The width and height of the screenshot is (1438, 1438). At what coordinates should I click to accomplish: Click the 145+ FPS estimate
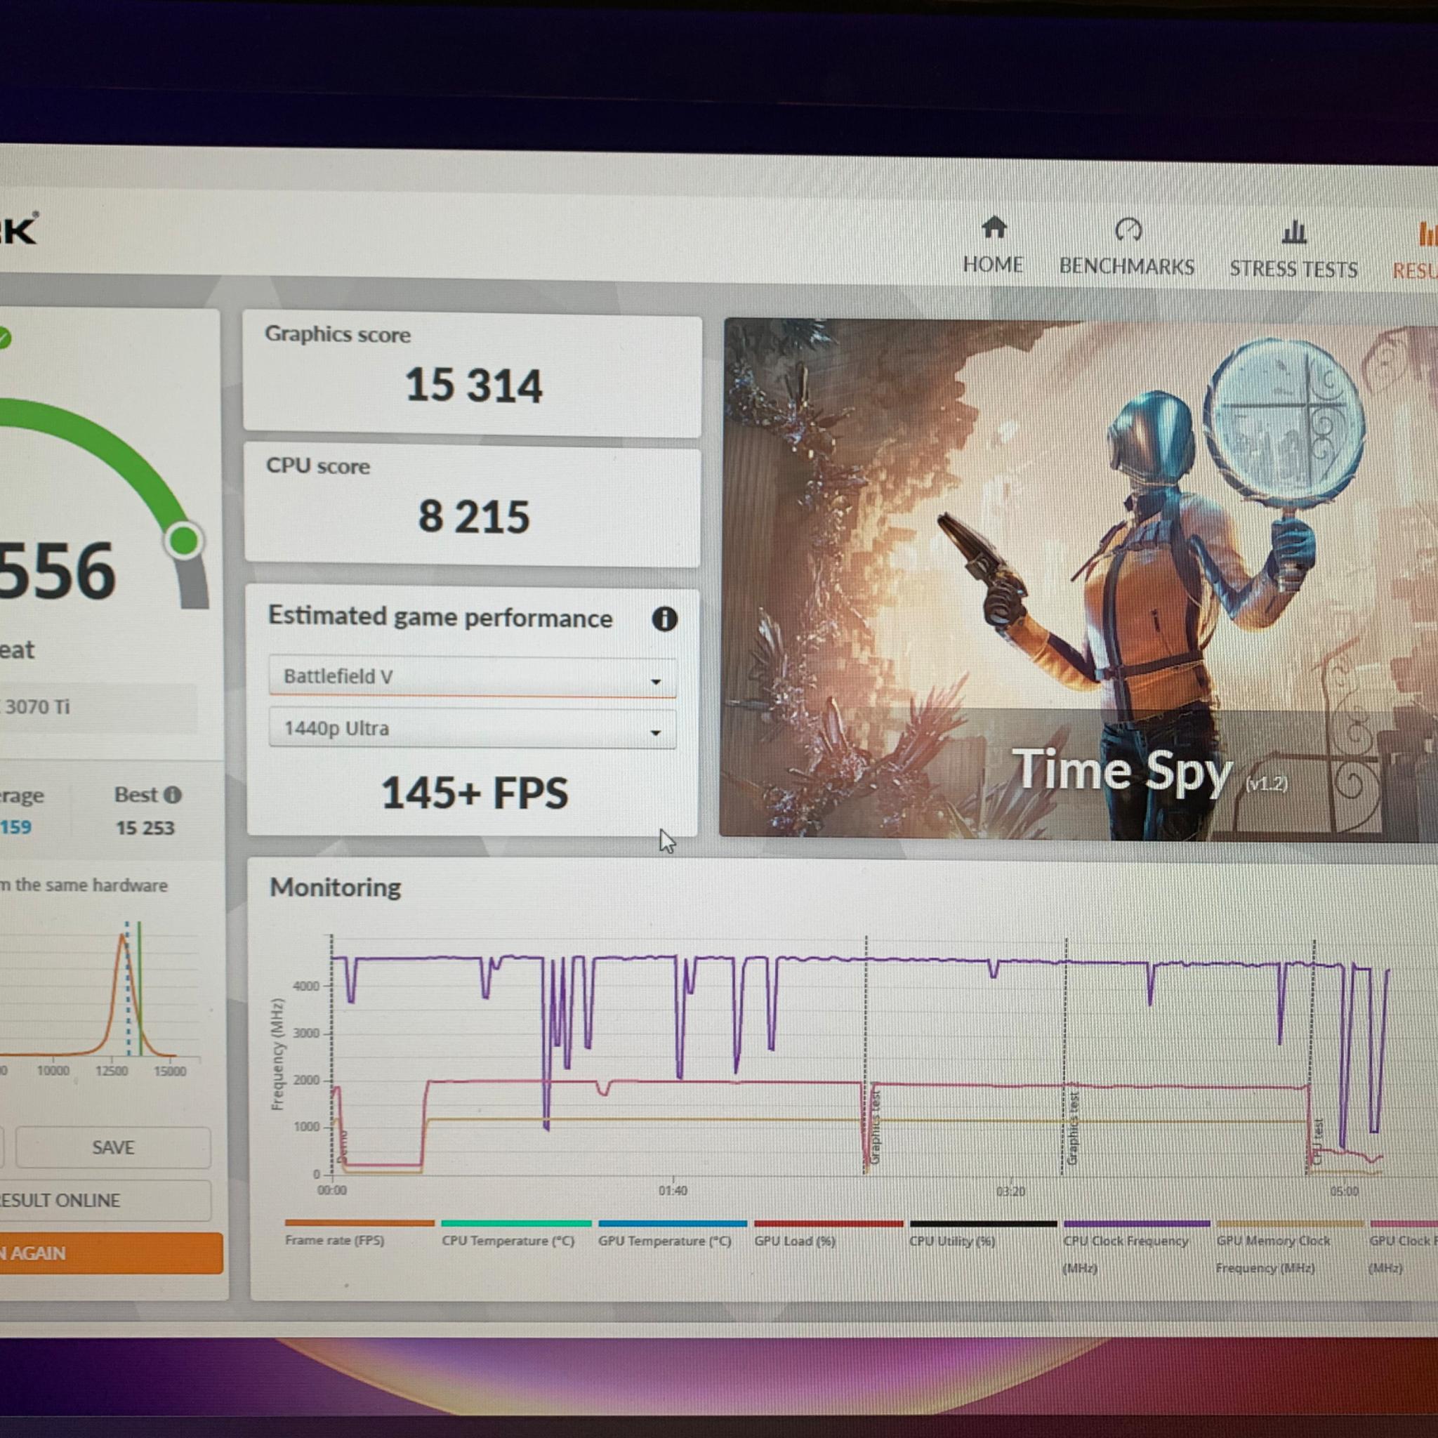click(x=474, y=793)
